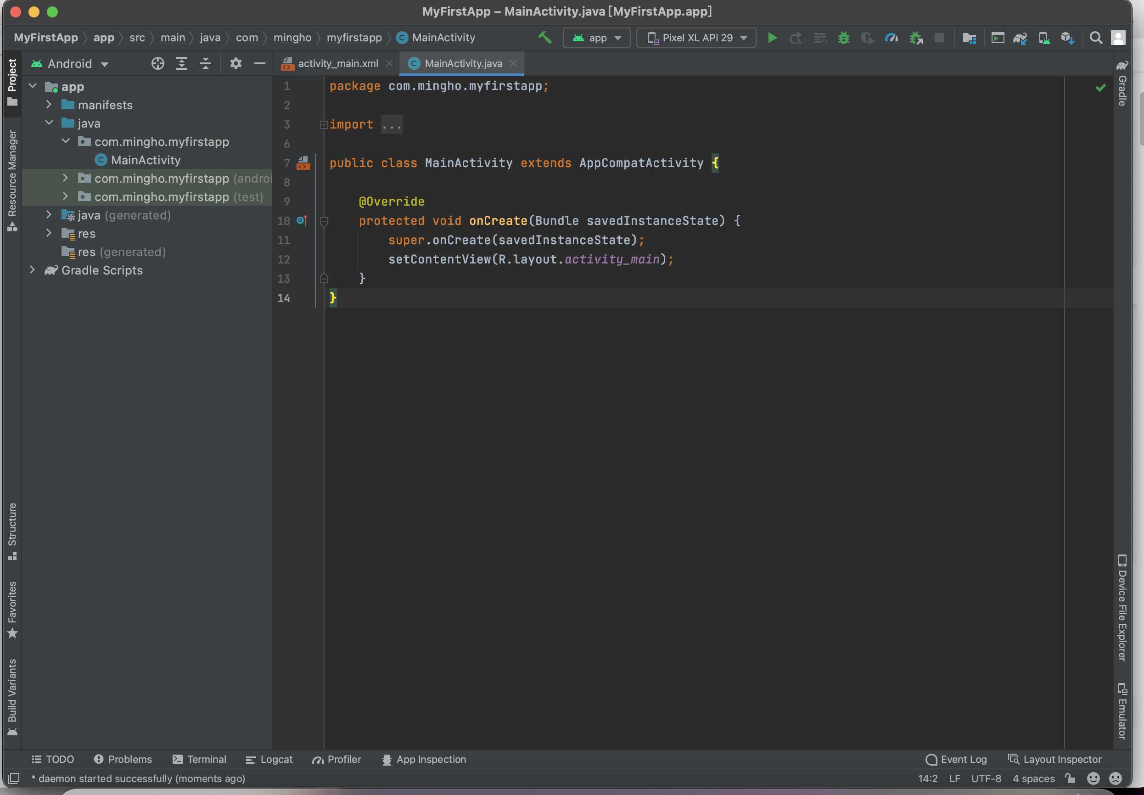Open the Profiler tool window

336,759
